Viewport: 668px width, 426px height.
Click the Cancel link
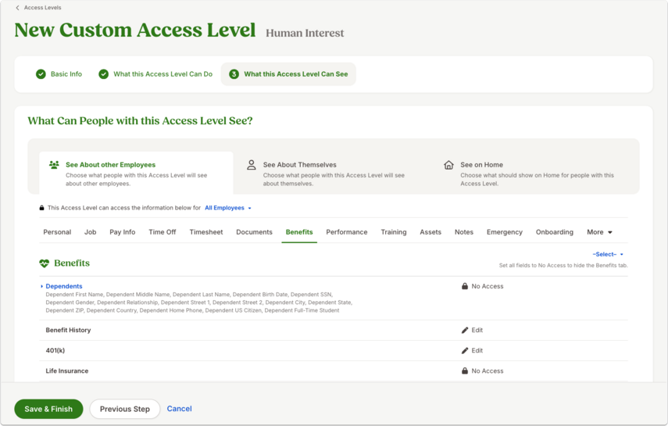click(180, 409)
